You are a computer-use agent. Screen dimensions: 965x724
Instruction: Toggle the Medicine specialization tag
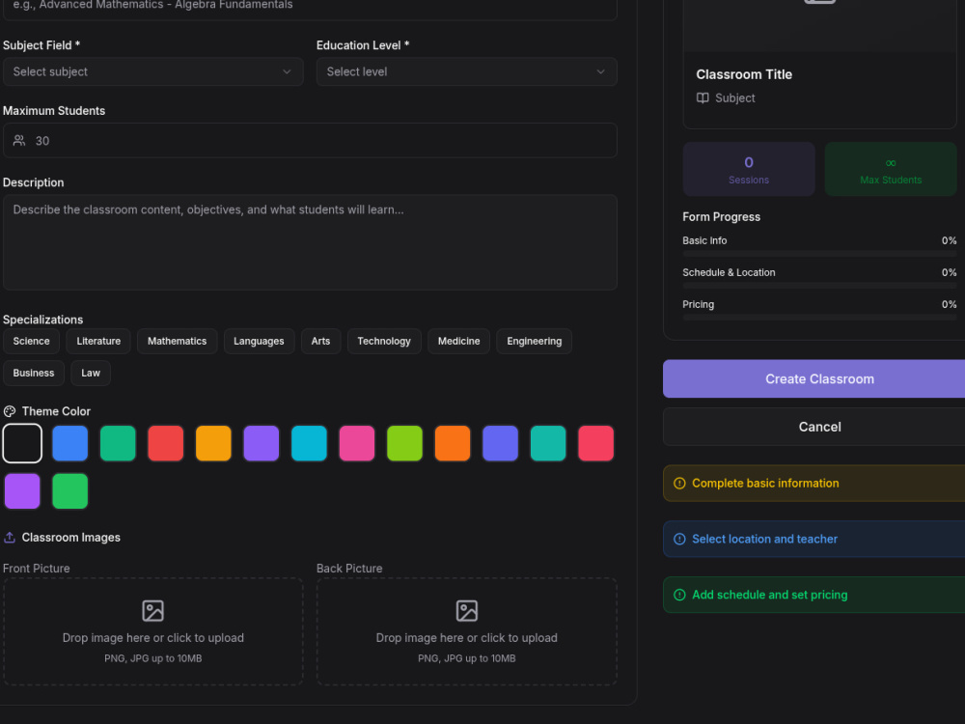[x=458, y=341]
